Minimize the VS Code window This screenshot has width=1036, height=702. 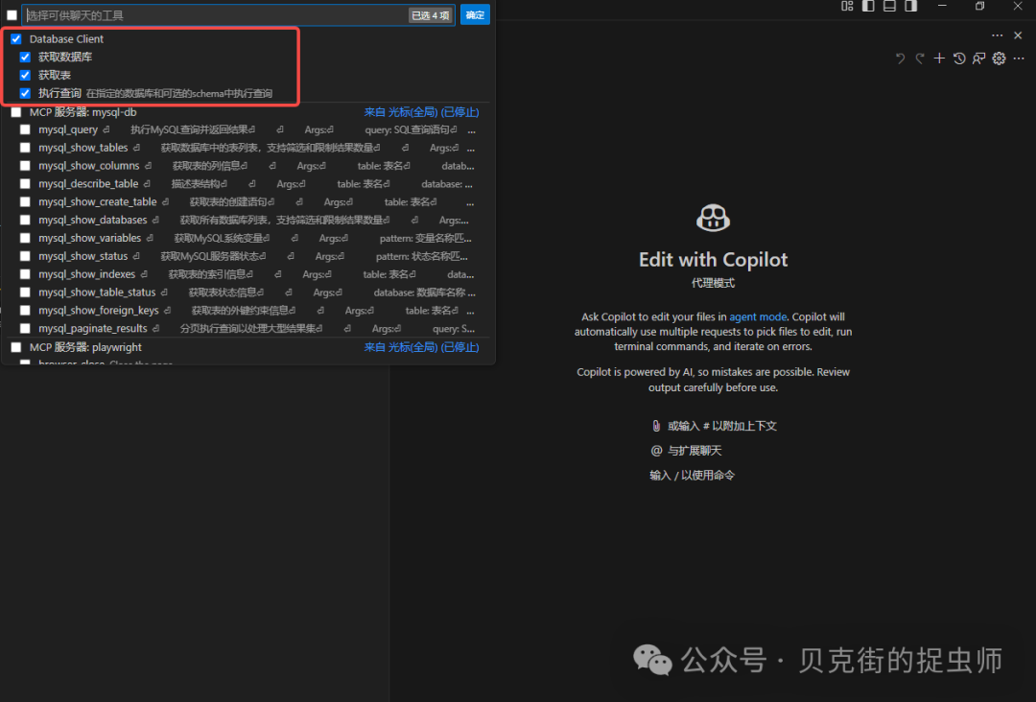point(942,6)
